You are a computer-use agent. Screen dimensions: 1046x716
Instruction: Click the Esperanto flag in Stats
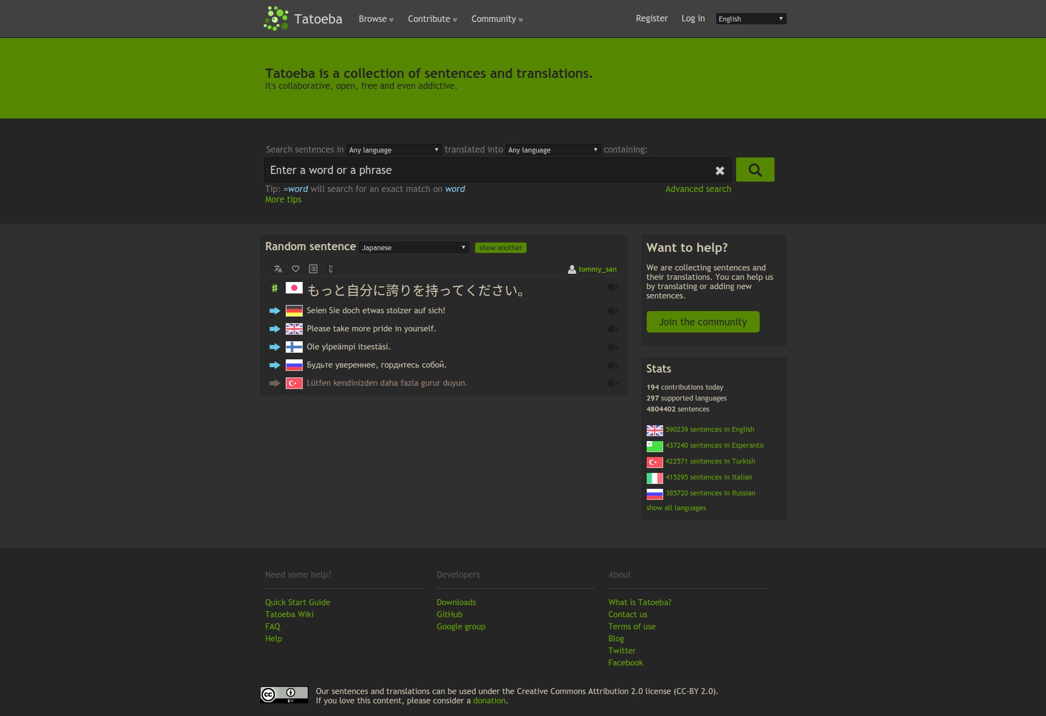point(654,446)
